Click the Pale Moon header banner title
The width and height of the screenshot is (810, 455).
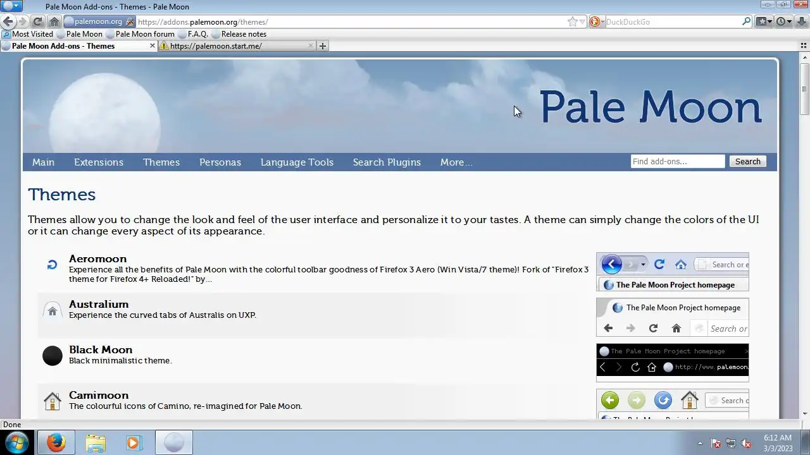(x=651, y=107)
